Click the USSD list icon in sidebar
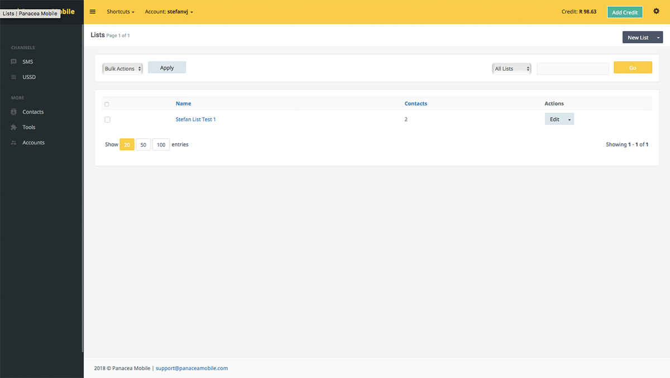 coord(14,77)
